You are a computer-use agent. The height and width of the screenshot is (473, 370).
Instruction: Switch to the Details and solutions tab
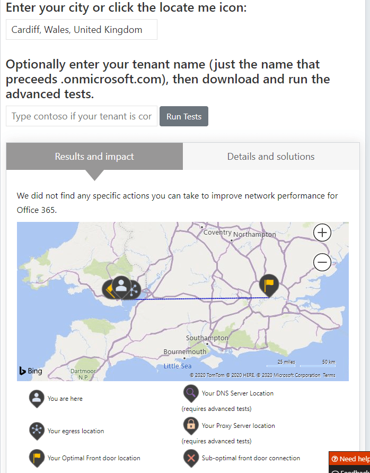[271, 157]
